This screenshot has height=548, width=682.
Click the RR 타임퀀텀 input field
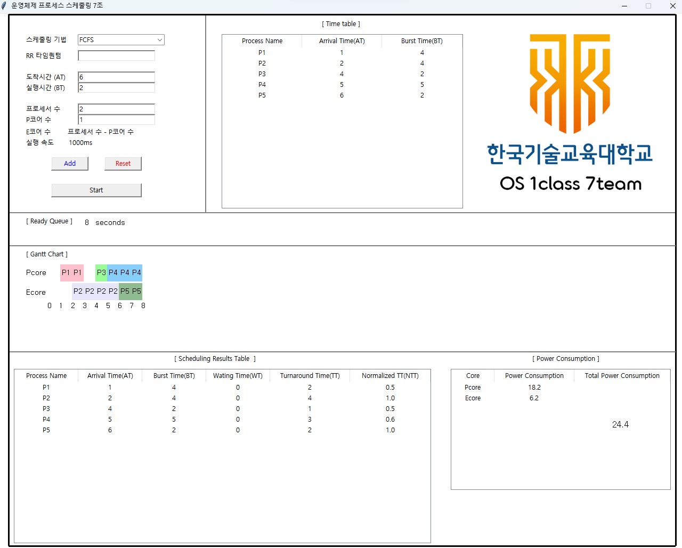(116, 55)
